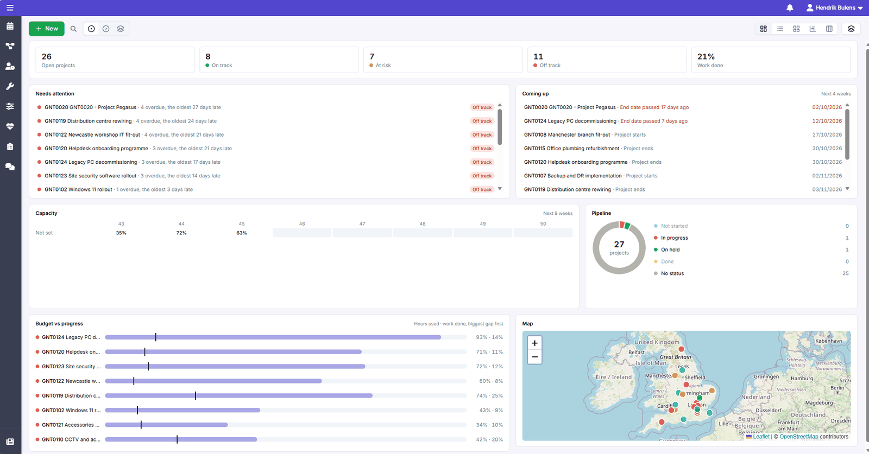Image resolution: width=869 pixels, height=454 pixels.
Task: Switch to the columns board view layout
Action: [x=829, y=29]
